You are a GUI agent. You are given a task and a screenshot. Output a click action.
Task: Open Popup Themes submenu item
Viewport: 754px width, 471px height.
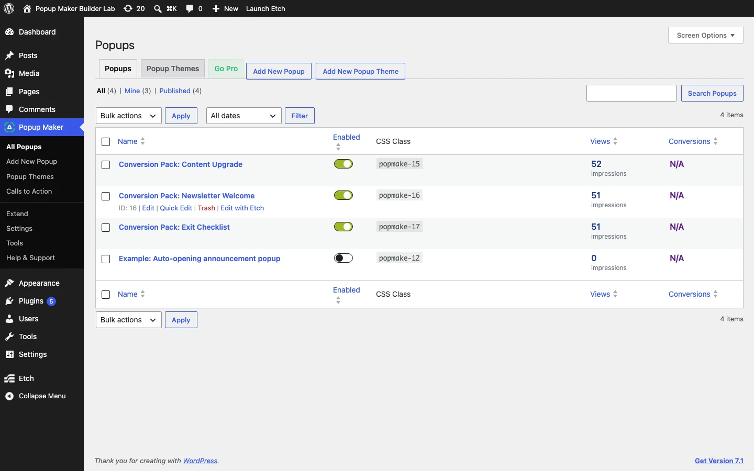point(42,177)
